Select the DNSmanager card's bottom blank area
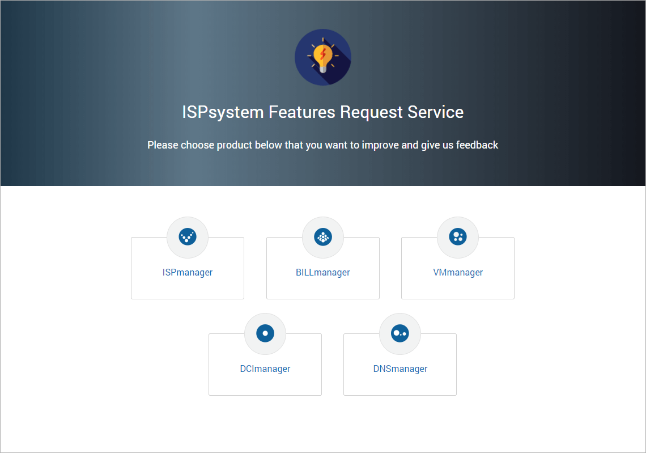Image resolution: width=646 pixels, height=453 pixels. 400,386
